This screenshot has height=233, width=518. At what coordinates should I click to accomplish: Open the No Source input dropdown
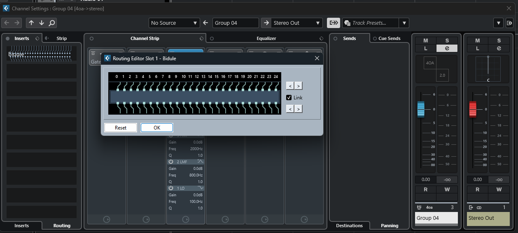click(174, 23)
